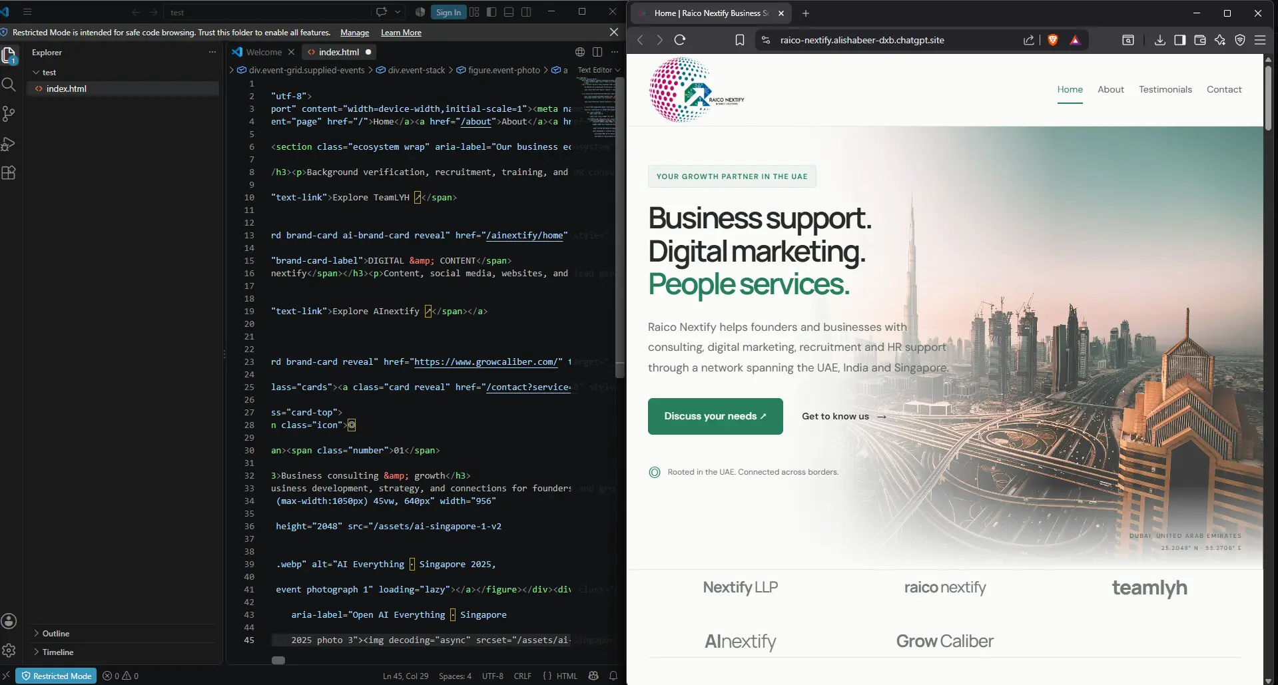Open the browser preview globe icon in the editor
This screenshot has width=1278, height=685.
point(580,52)
